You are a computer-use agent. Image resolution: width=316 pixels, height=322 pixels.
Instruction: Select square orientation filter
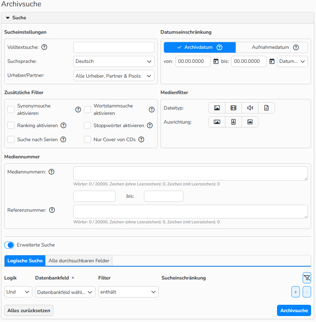point(250,122)
